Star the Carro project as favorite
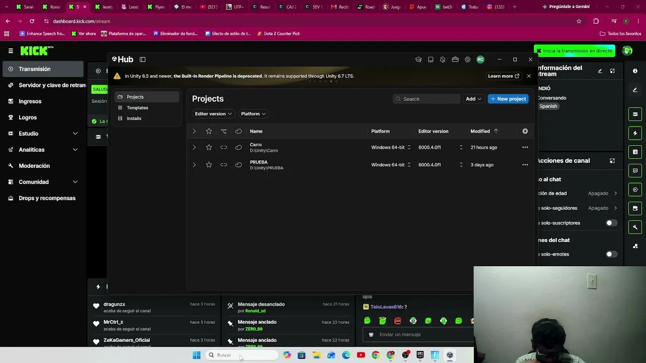This screenshot has height=363, width=646. point(209,147)
